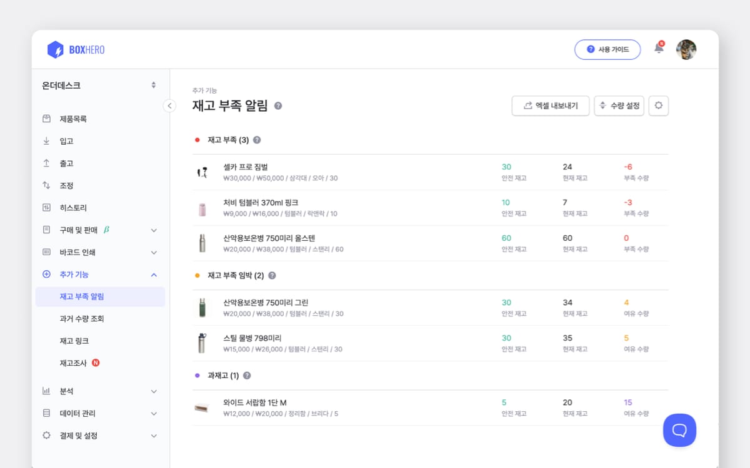Click help icon beside 재고 부족 알림 title
The height and width of the screenshot is (468, 750).
coord(278,105)
